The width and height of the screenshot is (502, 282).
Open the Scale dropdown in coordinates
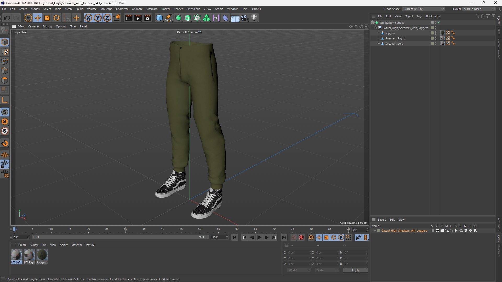pos(327,270)
